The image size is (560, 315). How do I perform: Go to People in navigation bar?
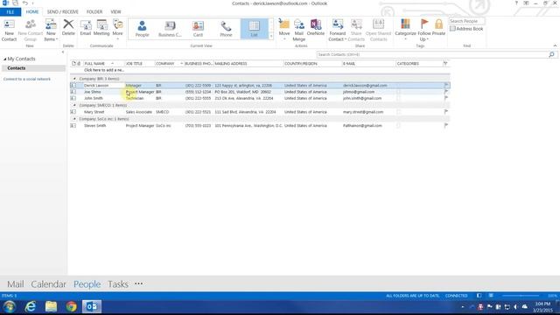point(87,284)
